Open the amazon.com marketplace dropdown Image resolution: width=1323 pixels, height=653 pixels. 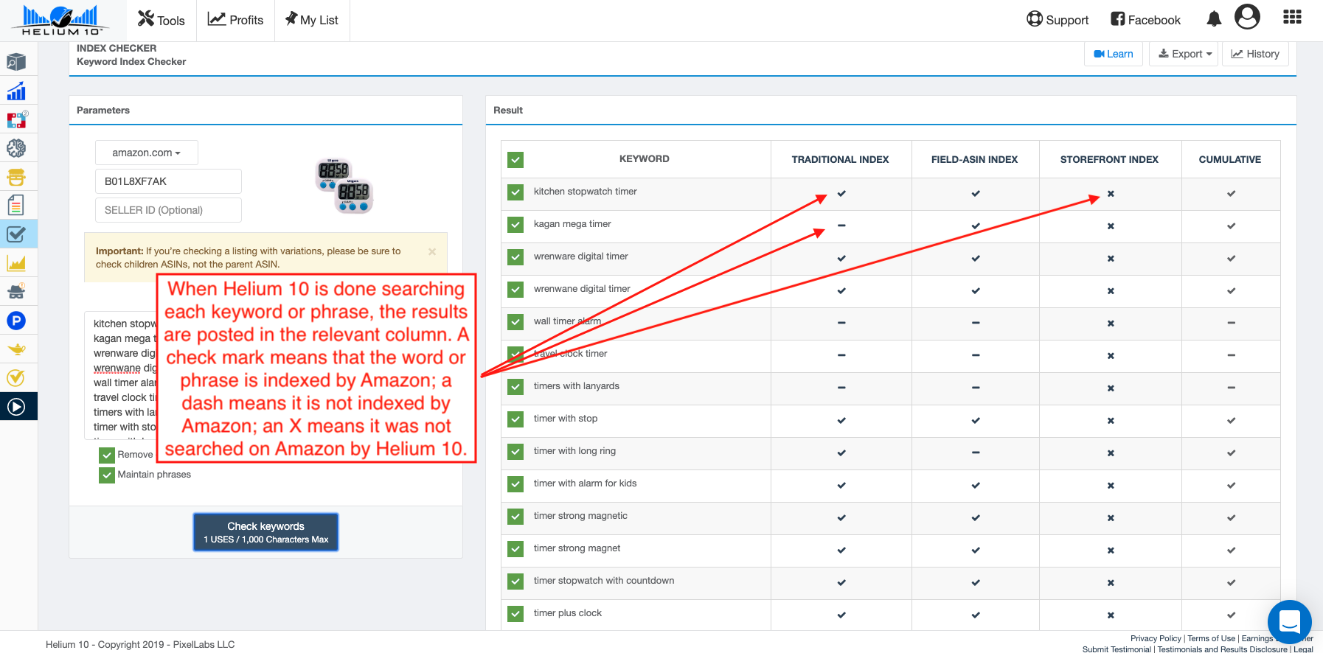146,153
